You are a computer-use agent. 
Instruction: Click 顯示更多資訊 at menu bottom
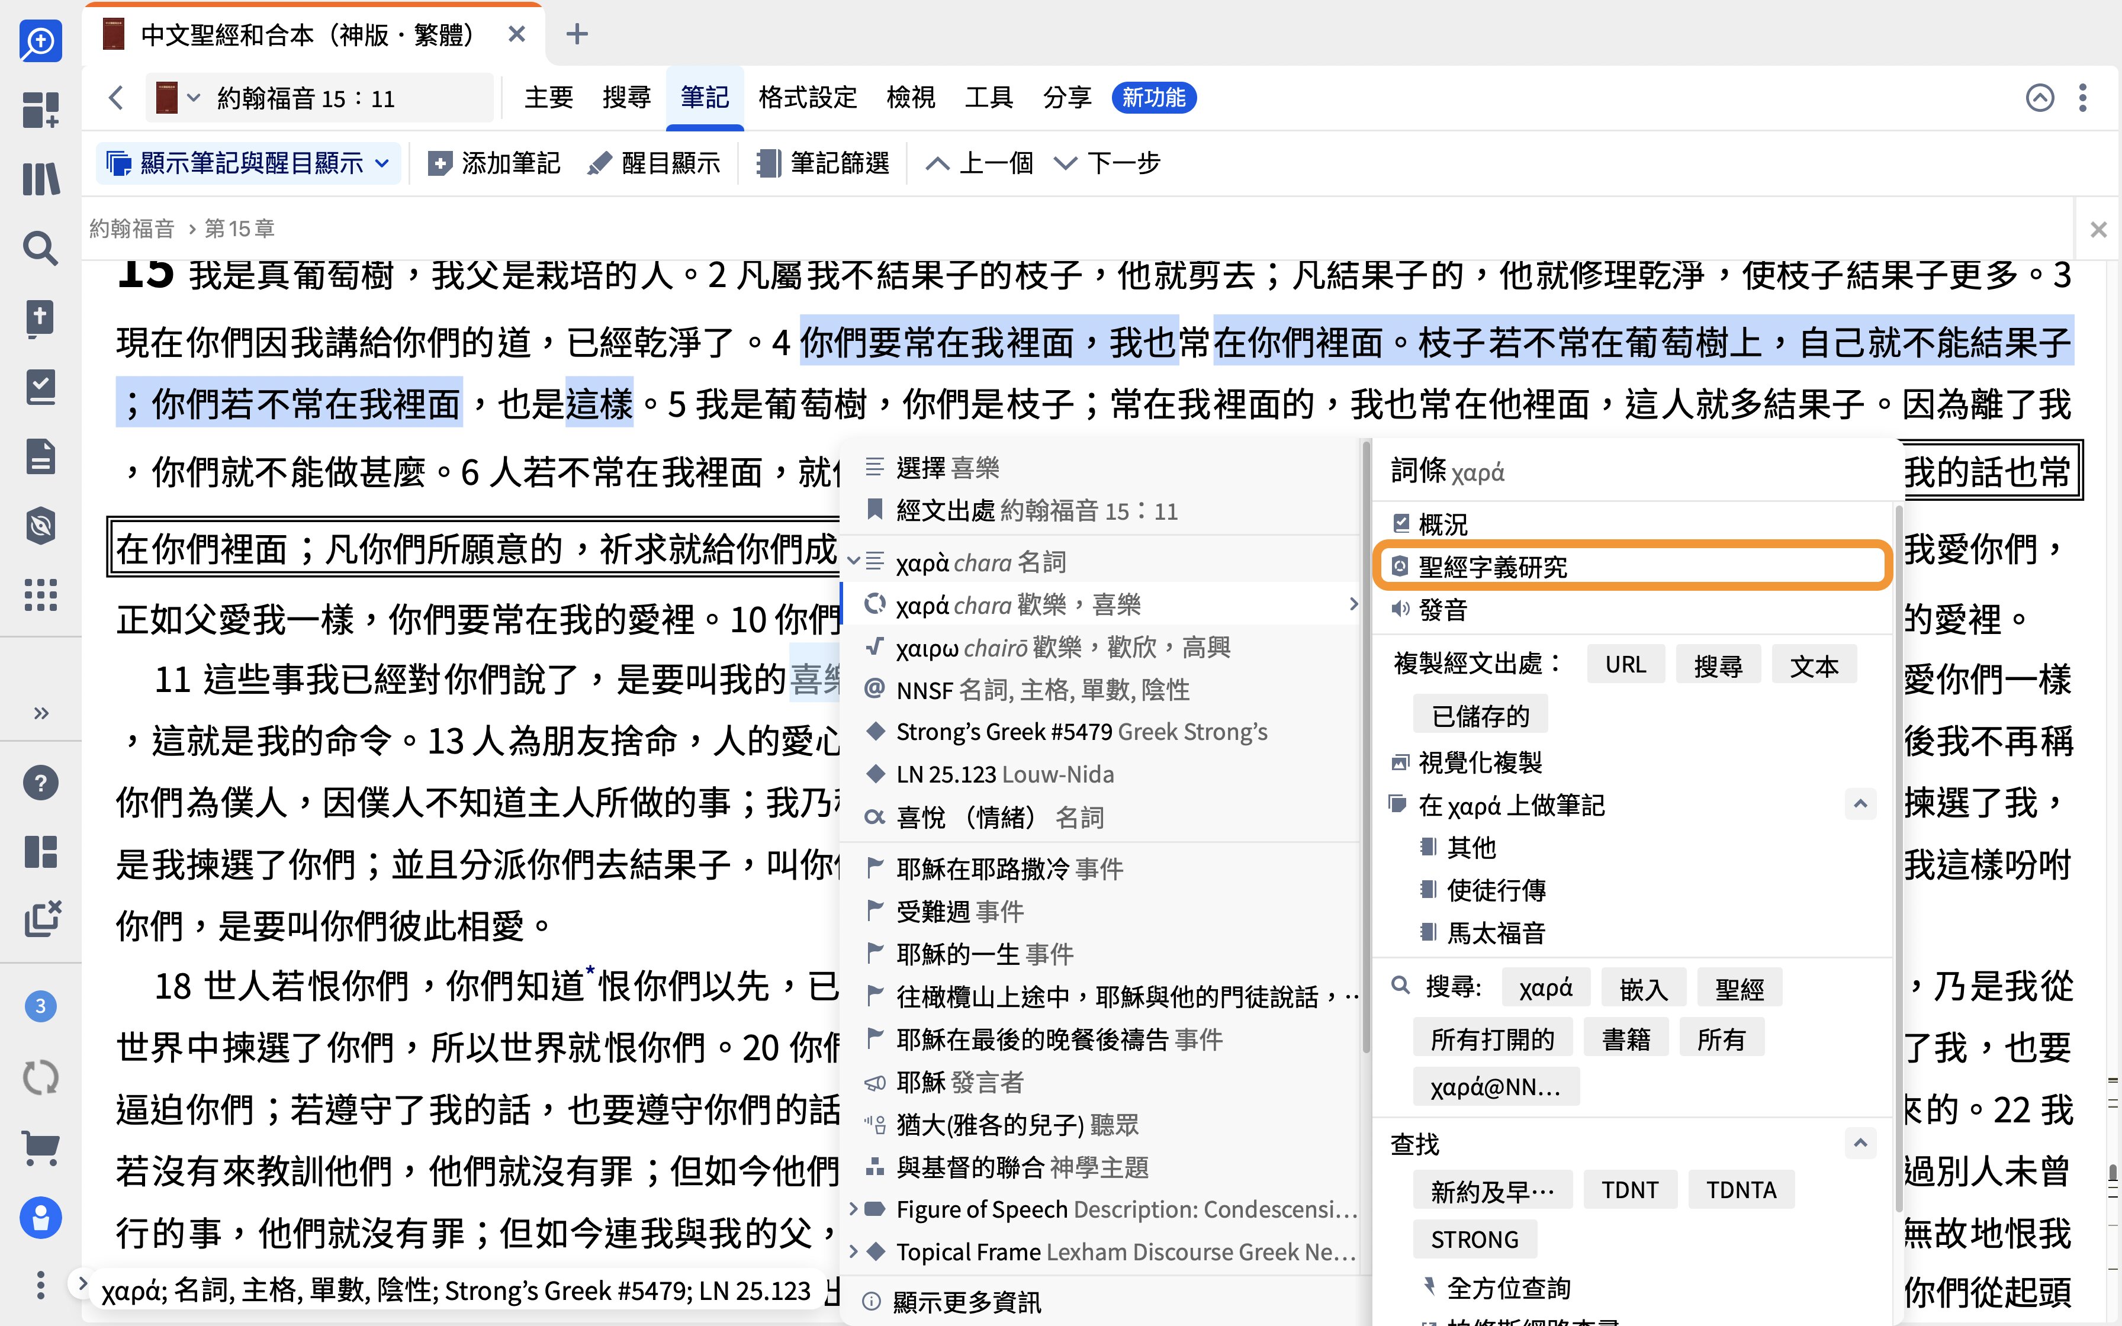[x=1099, y=1302]
